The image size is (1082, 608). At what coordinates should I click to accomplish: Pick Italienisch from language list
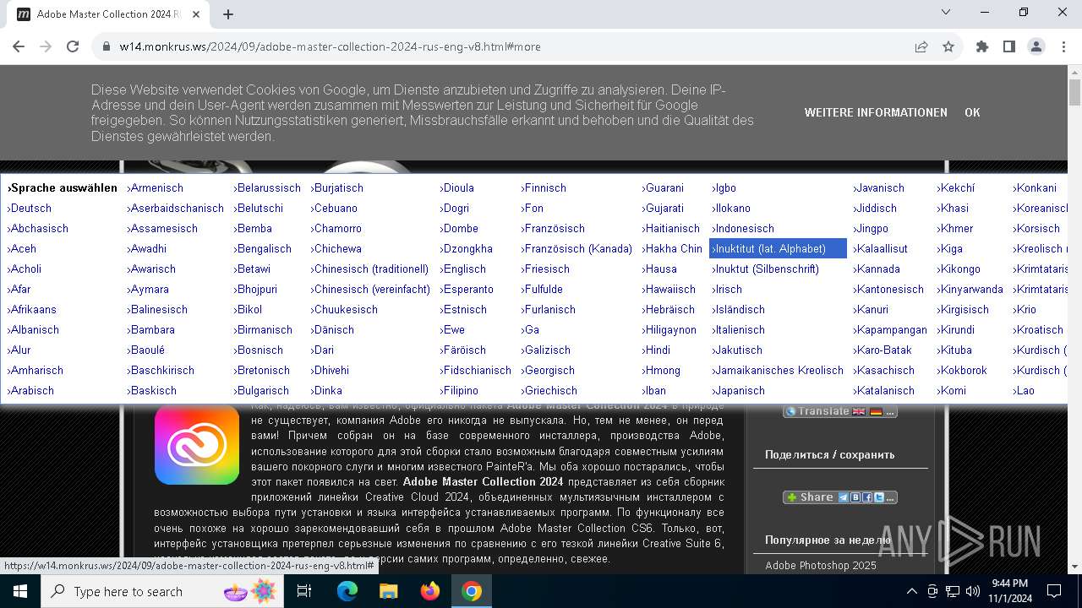point(738,329)
